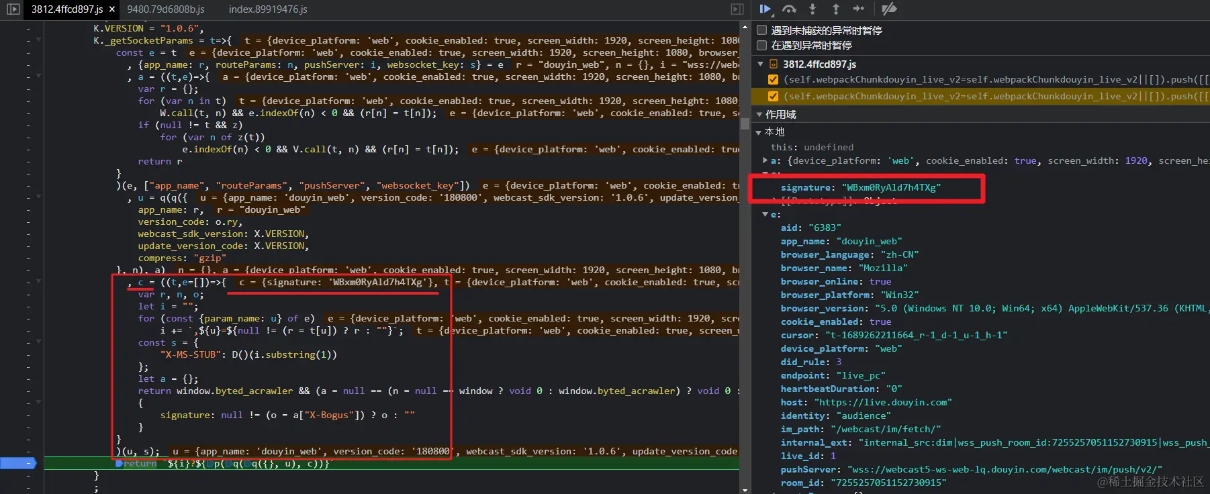Deactivate all breakpoints
This screenshot has height=494, width=1210.
click(889, 9)
